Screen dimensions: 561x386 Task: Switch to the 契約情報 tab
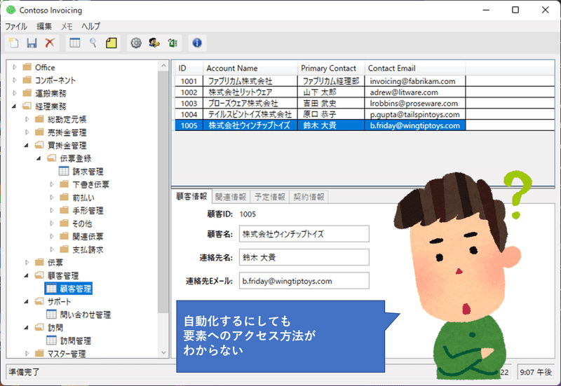(x=309, y=197)
